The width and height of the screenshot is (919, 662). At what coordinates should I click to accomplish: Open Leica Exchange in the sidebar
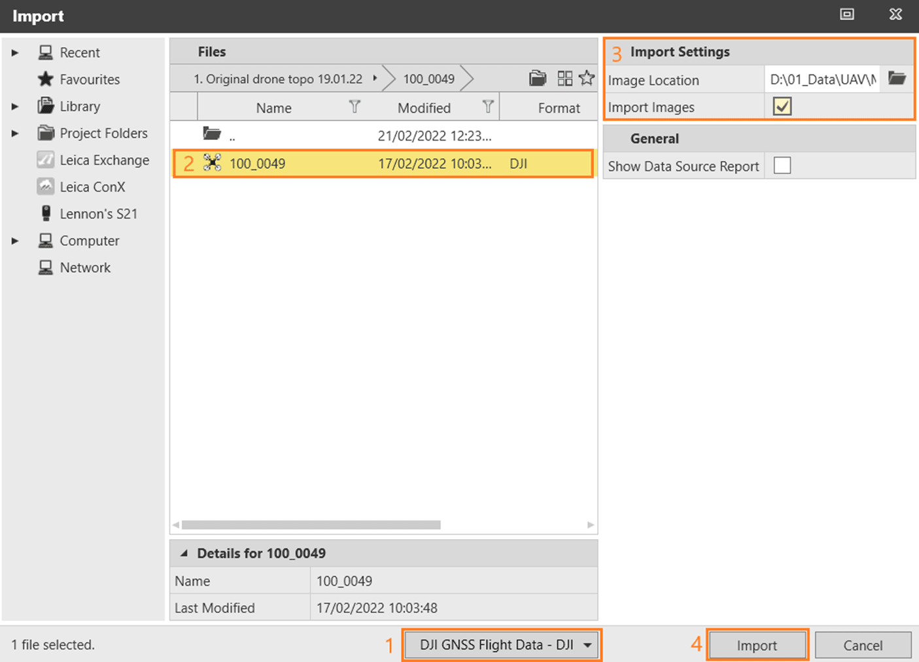coord(104,160)
